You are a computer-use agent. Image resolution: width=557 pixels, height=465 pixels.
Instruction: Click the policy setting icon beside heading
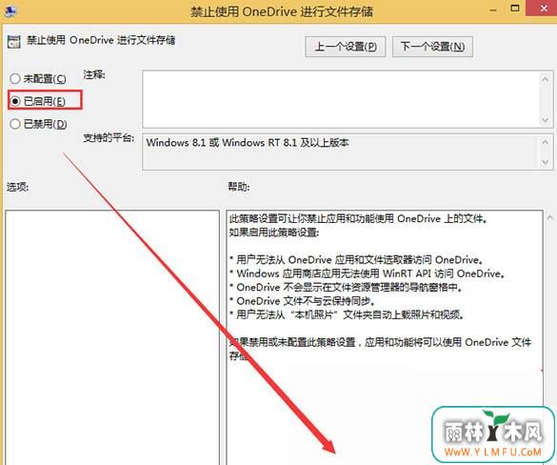pos(14,42)
